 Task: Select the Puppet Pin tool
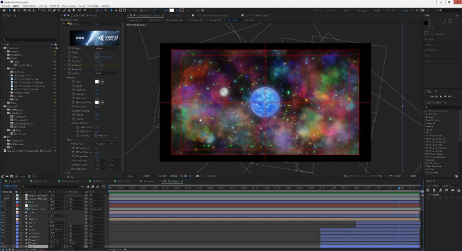pos(85,10)
